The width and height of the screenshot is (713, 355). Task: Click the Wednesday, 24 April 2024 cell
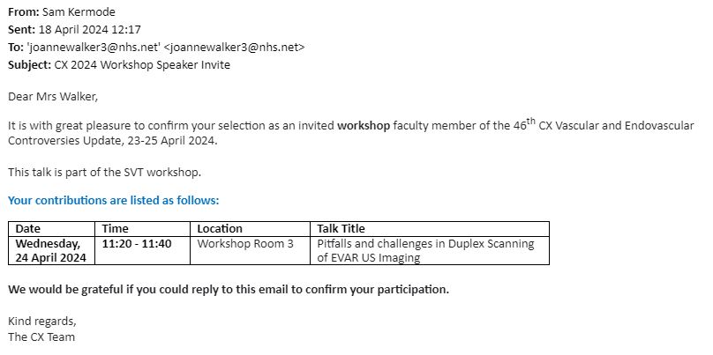pyautogui.click(x=51, y=250)
